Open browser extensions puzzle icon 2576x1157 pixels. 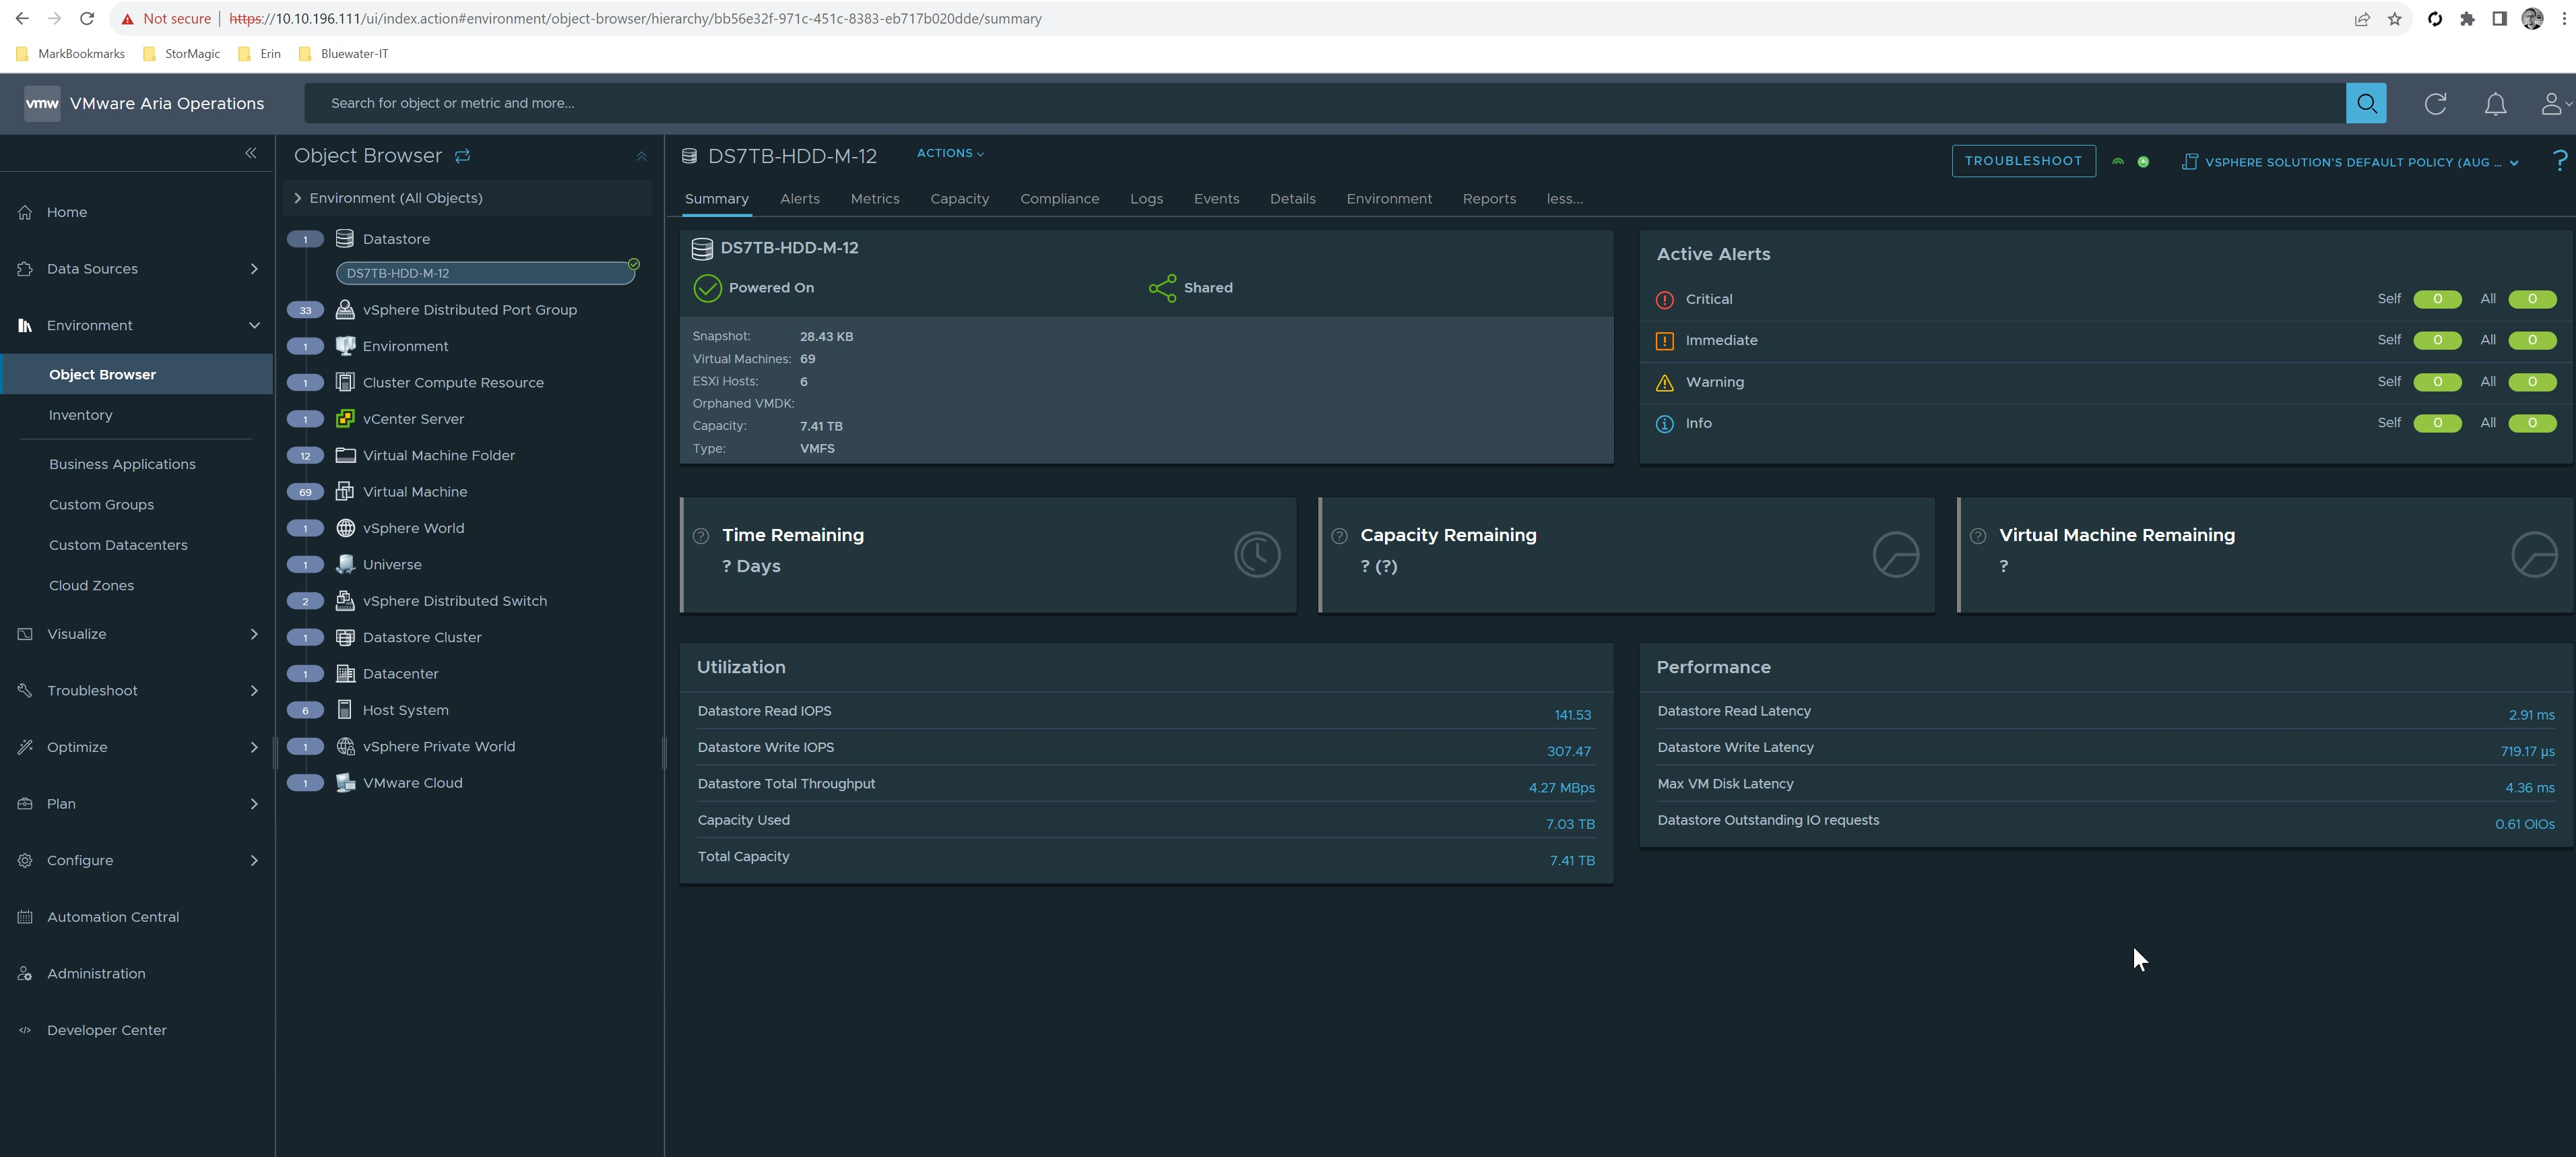2467,19
